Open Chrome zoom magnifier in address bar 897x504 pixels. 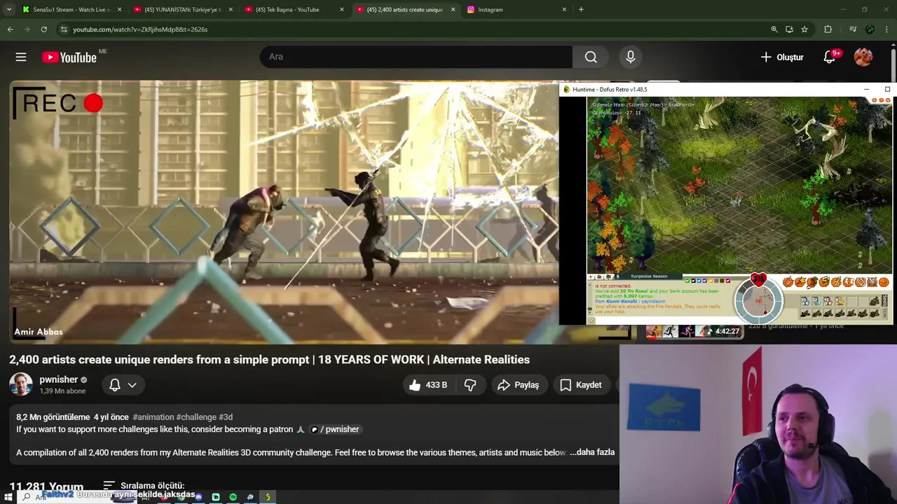tap(774, 29)
